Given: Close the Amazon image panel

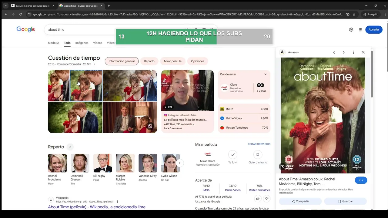Looking at the screenshot, I should pos(363,52).
